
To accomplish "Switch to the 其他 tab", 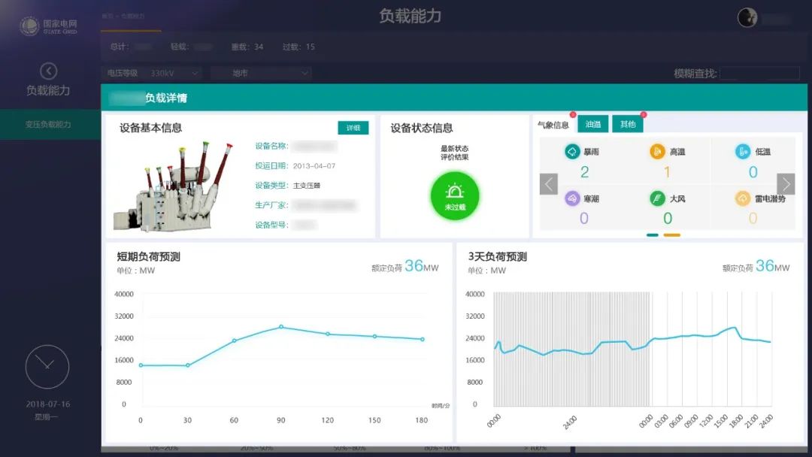I will (x=628, y=124).
